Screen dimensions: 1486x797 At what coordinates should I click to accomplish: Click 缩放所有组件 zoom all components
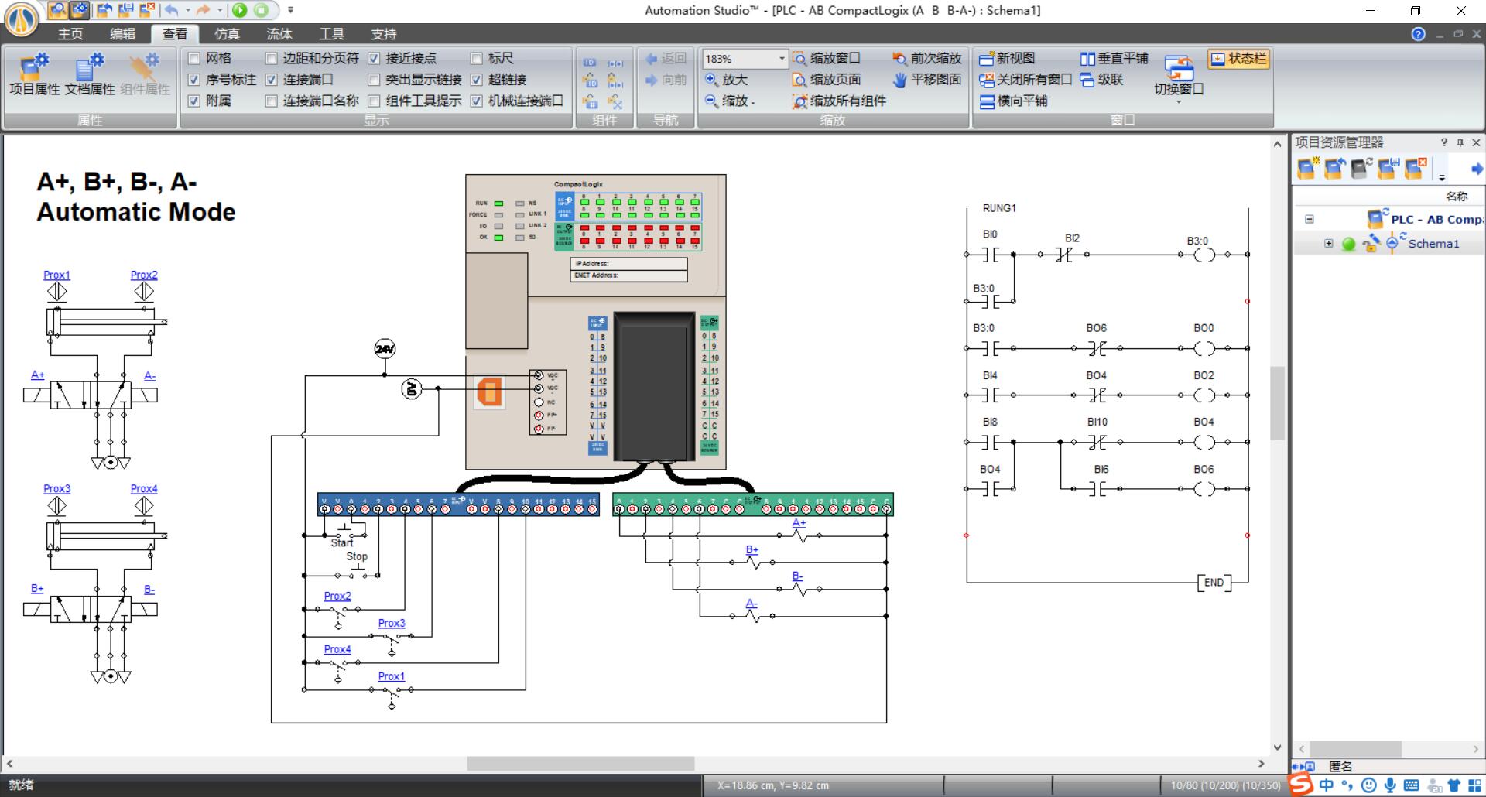pyautogui.click(x=839, y=101)
